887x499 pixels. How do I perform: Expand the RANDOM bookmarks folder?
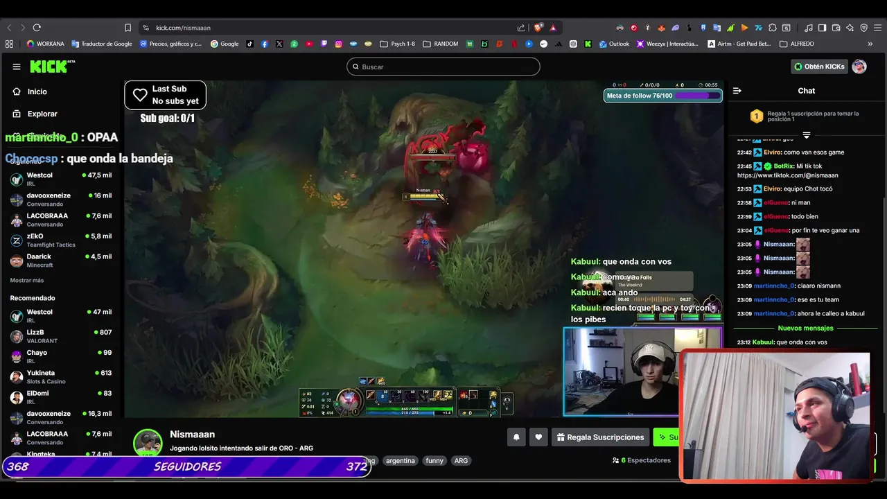[x=440, y=44]
